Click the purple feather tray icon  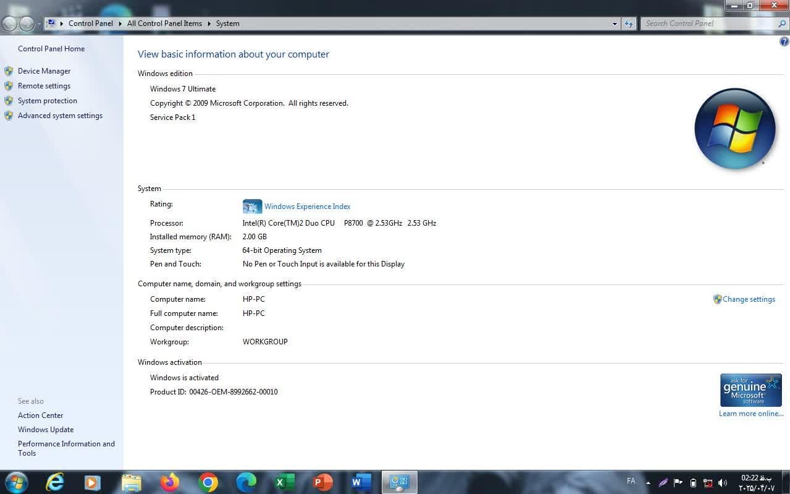tap(663, 483)
